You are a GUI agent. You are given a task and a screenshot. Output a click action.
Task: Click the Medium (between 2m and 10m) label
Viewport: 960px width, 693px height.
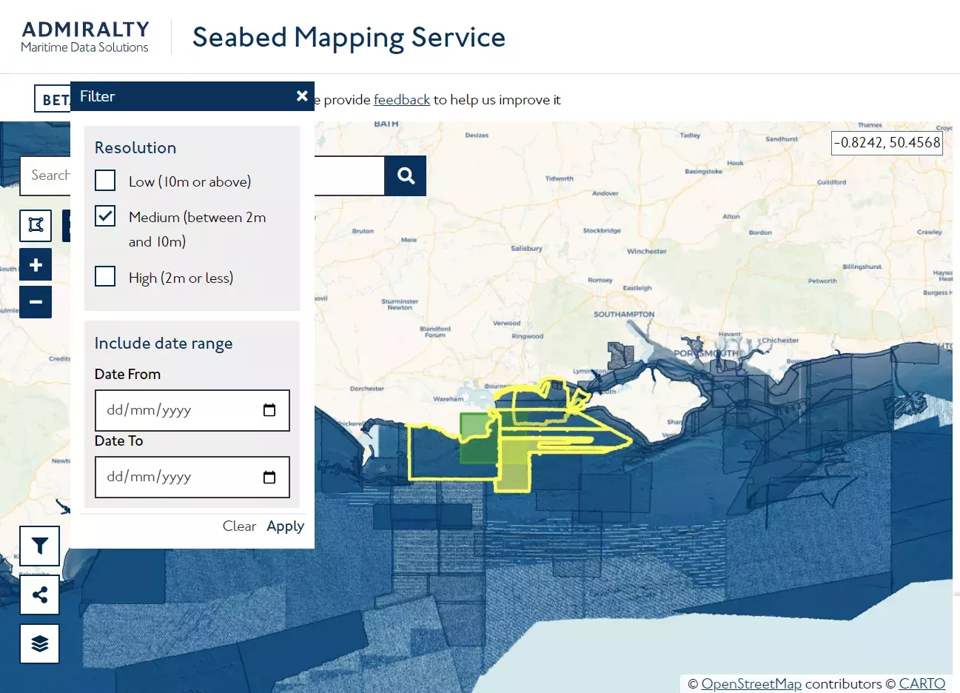197,229
